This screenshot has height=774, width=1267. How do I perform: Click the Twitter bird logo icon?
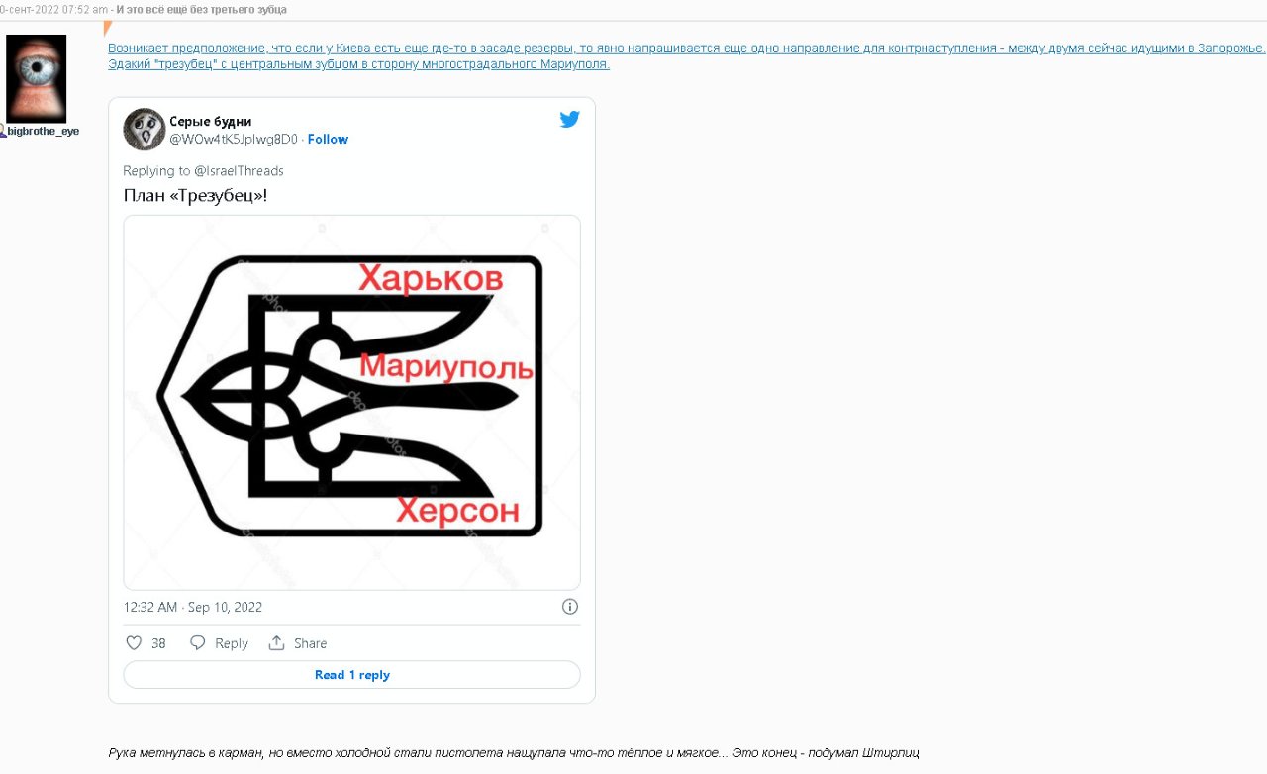(569, 120)
